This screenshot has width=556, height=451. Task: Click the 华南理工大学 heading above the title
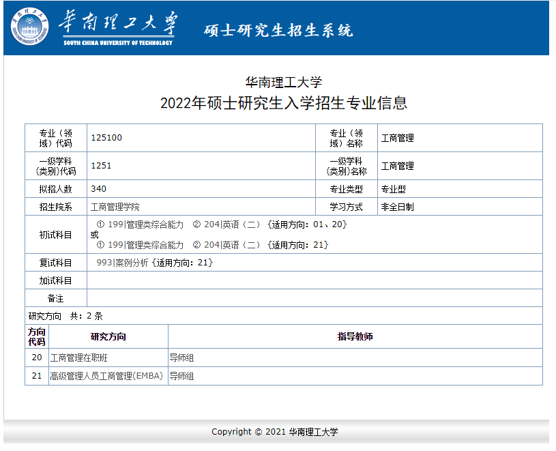coord(283,83)
